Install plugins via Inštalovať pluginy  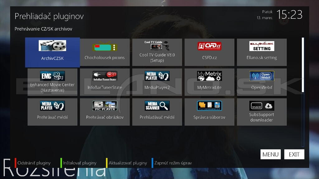[x=79, y=163]
